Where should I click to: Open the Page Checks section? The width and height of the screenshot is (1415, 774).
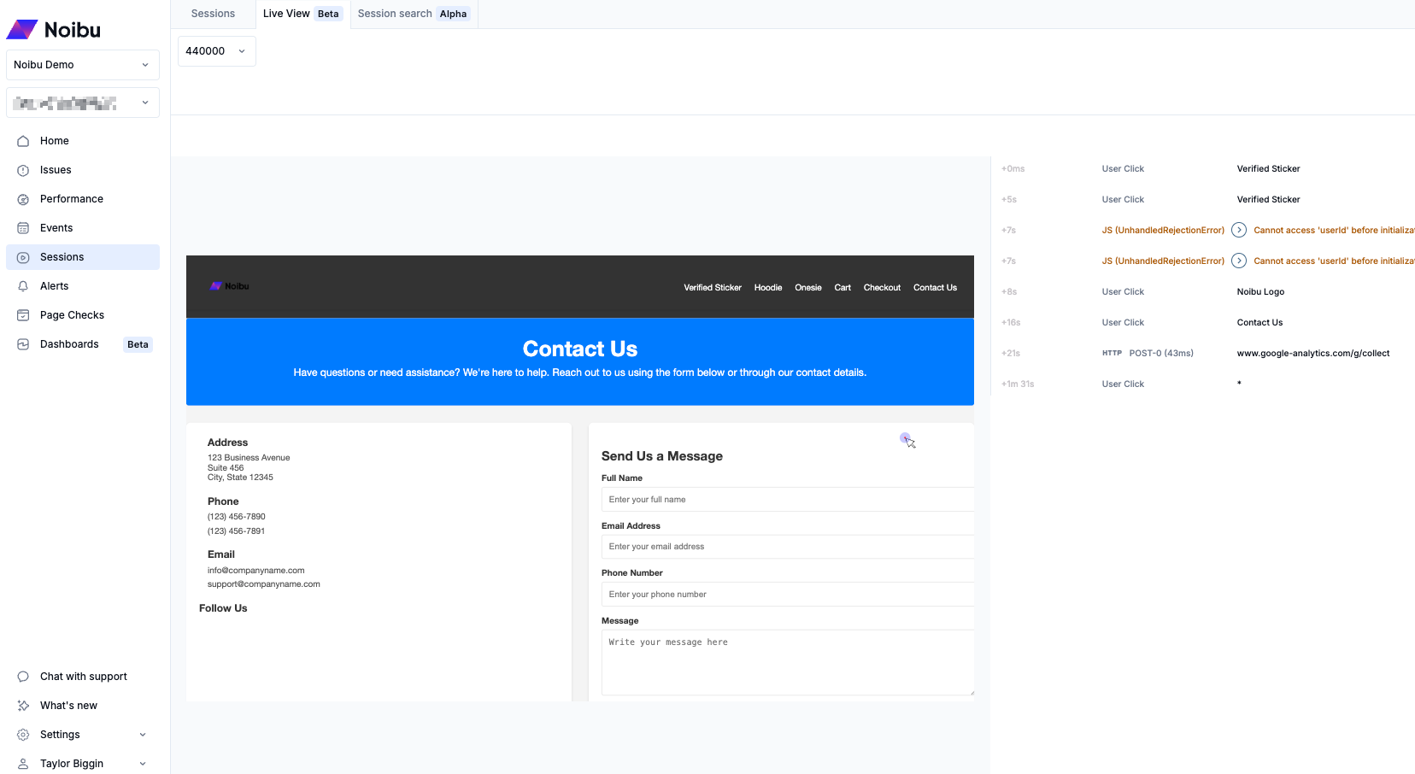pyautogui.click(x=72, y=314)
